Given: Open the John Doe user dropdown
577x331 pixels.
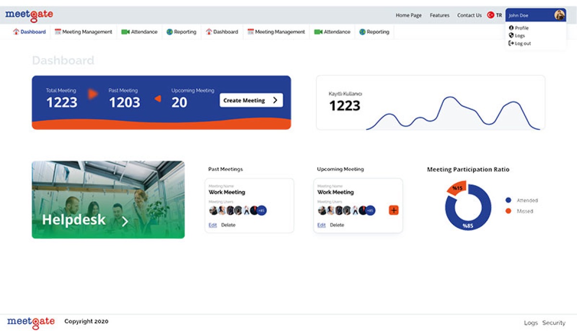Looking at the screenshot, I should click(536, 15).
